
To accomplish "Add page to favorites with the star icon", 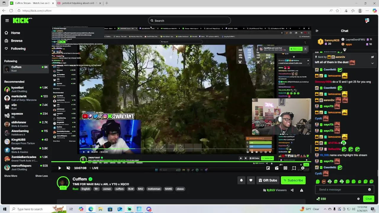I will (337, 11).
